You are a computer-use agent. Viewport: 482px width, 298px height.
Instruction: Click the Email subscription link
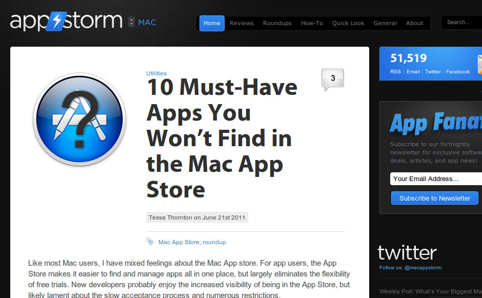(413, 72)
